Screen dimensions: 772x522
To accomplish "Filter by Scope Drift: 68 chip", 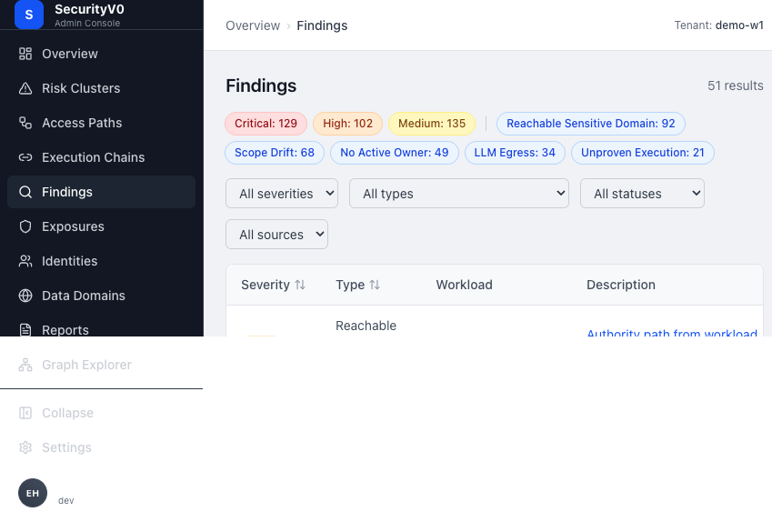I will point(275,153).
